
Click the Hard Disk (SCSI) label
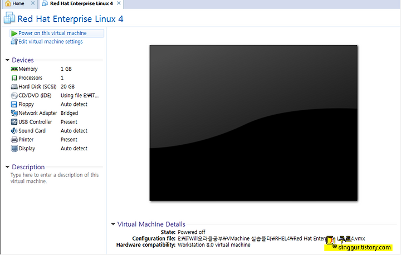point(37,87)
